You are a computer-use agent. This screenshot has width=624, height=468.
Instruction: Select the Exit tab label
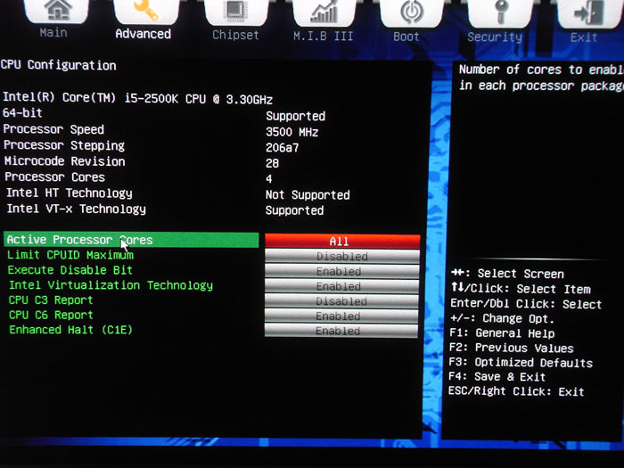[584, 37]
